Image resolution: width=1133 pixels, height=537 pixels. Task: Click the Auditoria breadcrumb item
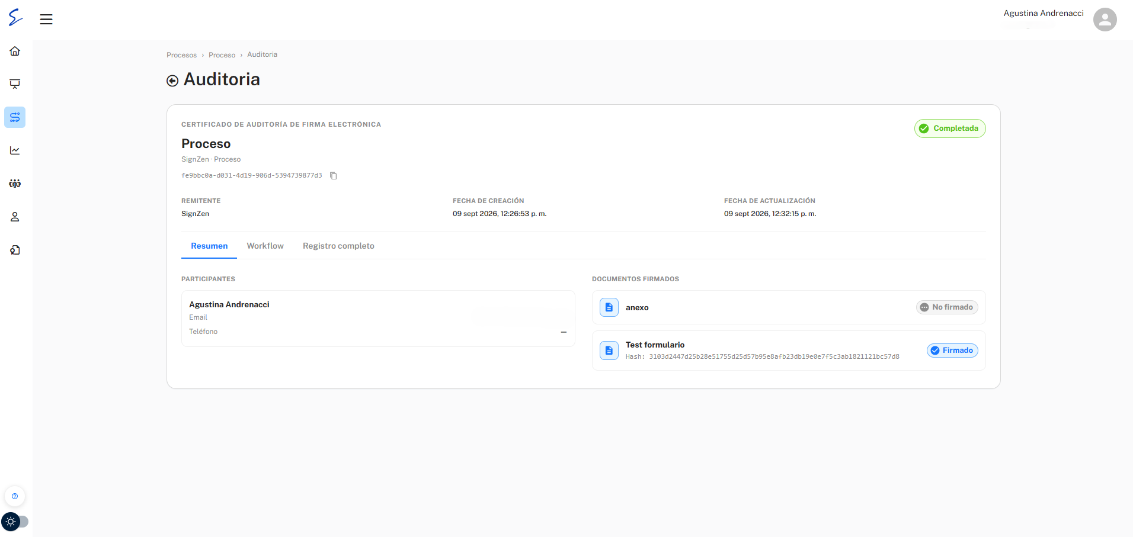pyautogui.click(x=262, y=54)
